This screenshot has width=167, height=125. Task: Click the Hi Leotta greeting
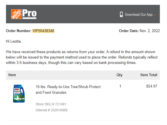(14, 41)
